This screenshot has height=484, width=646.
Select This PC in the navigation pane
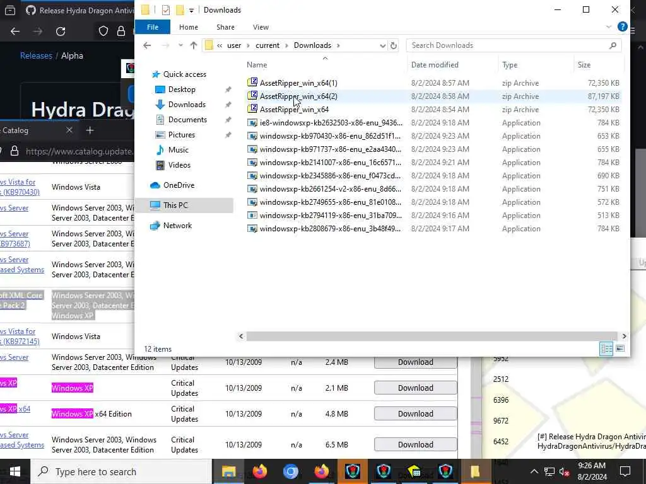pos(175,205)
